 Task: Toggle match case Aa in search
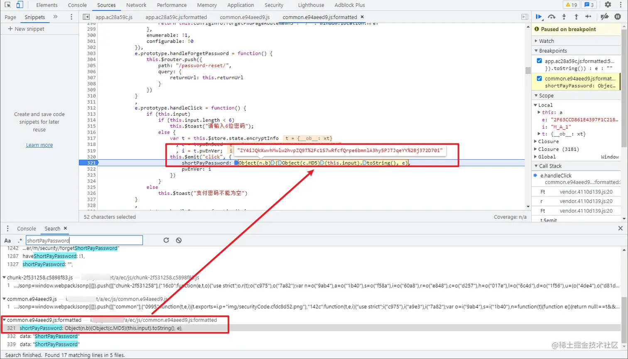point(7,240)
